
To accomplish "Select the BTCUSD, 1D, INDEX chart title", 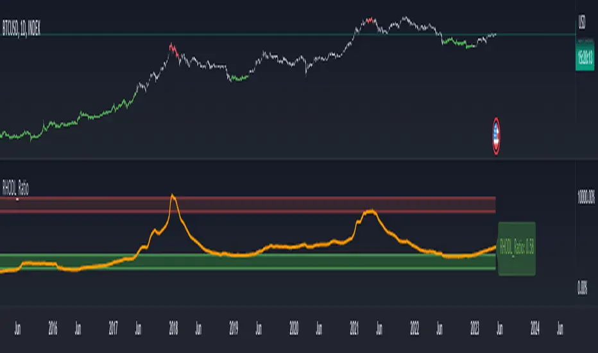I will 21,28.
